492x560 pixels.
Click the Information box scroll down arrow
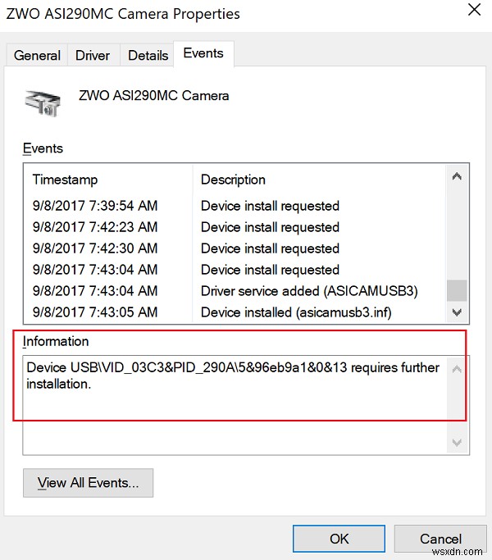point(457,443)
